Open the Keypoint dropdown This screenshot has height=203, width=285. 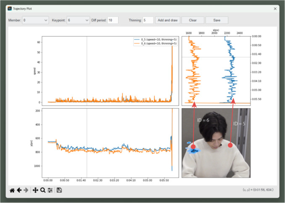pos(78,20)
